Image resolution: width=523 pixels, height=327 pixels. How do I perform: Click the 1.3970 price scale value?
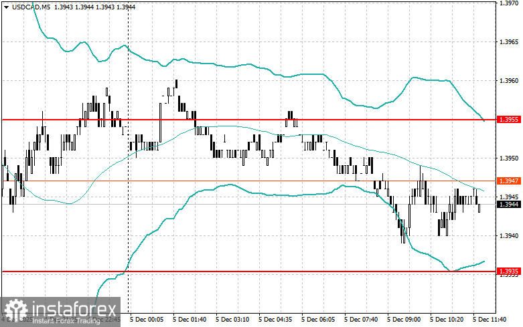(x=509, y=3)
